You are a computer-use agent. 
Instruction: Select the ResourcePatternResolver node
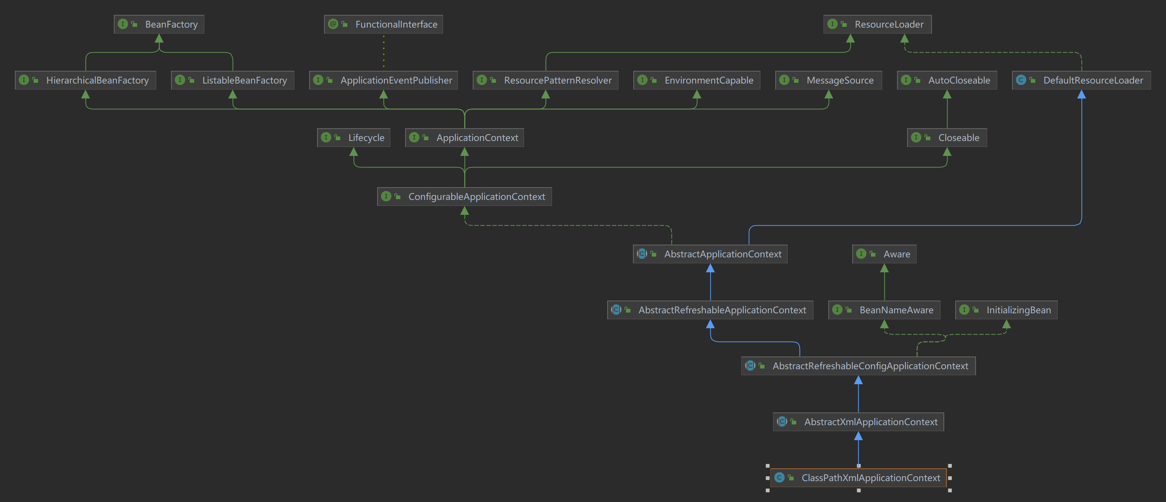point(558,81)
